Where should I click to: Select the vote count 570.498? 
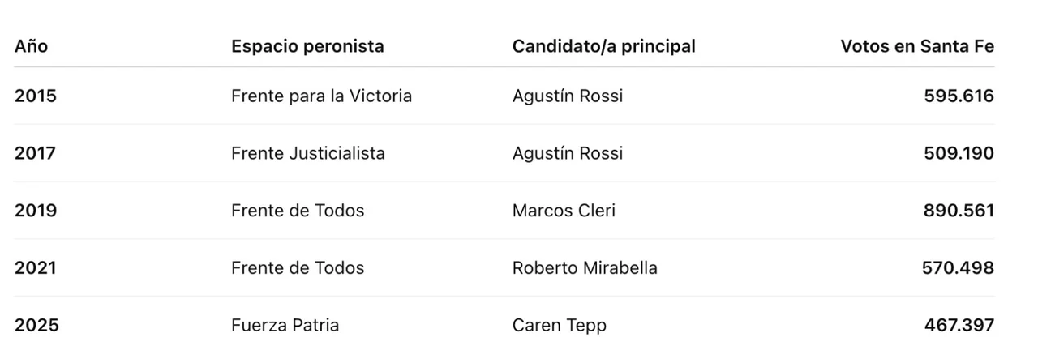(x=958, y=268)
